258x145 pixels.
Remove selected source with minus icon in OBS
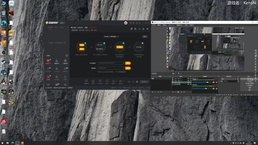175,92
